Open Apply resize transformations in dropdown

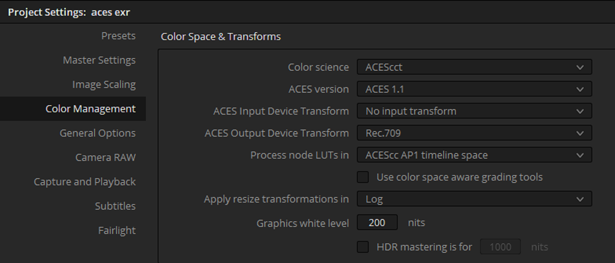point(474,199)
